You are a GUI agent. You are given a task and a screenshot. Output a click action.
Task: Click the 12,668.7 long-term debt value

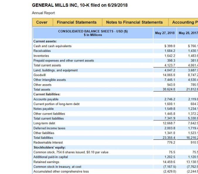[169, 123]
